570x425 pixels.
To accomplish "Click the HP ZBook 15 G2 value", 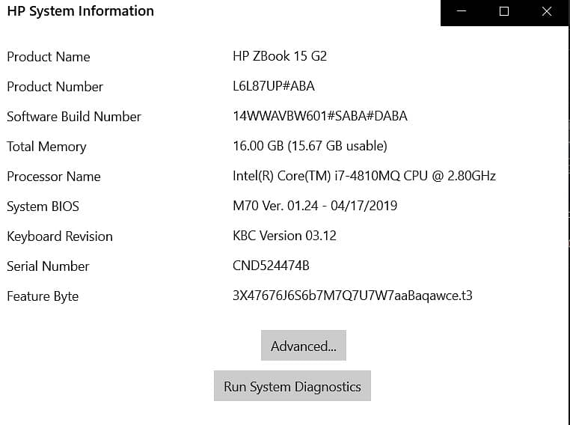I will click(x=280, y=57).
